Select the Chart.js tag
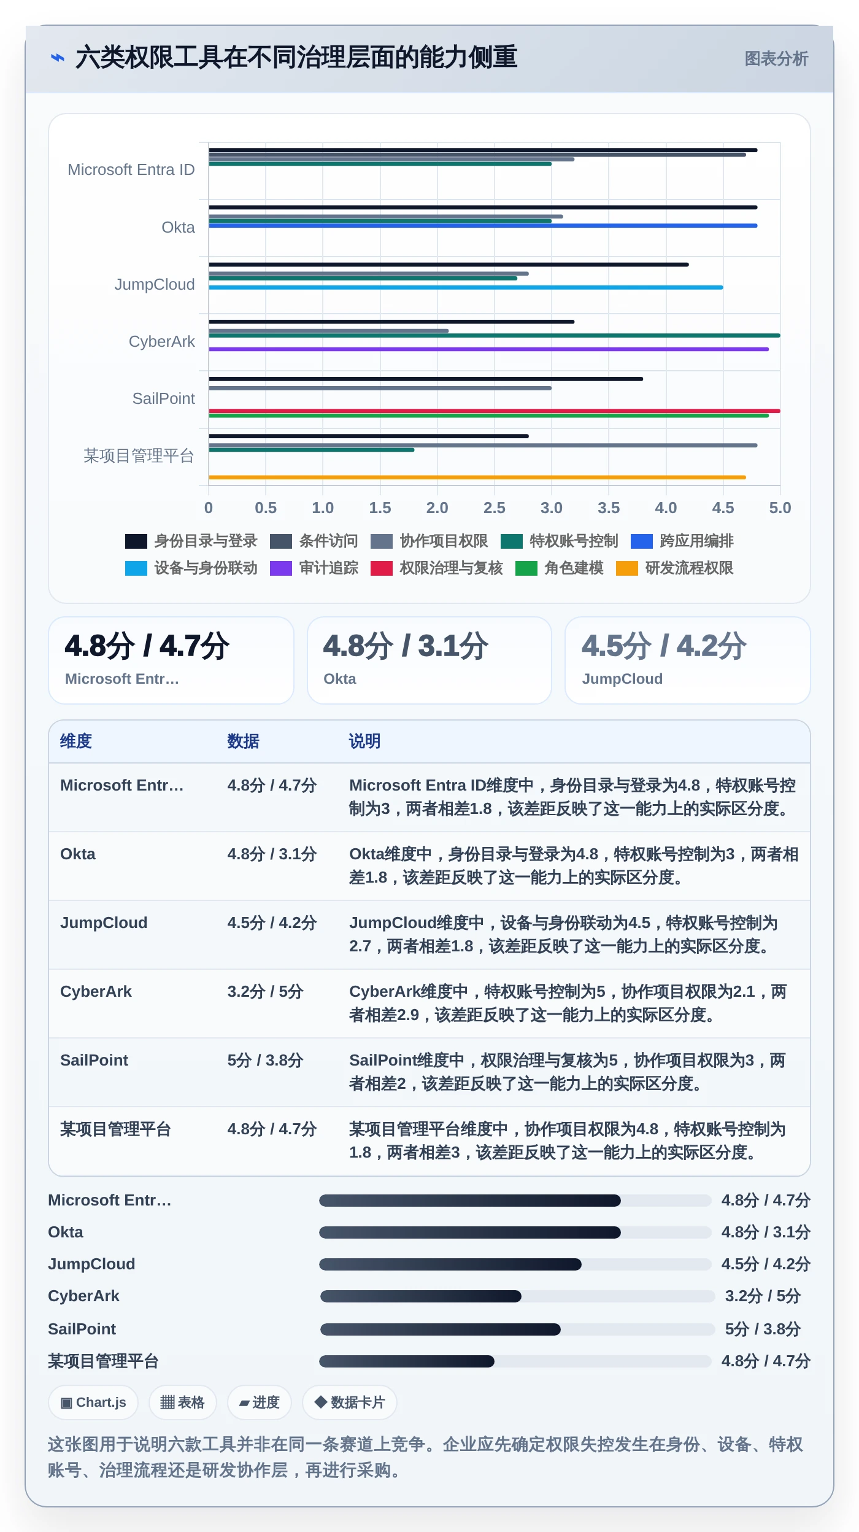 (x=93, y=1402)
